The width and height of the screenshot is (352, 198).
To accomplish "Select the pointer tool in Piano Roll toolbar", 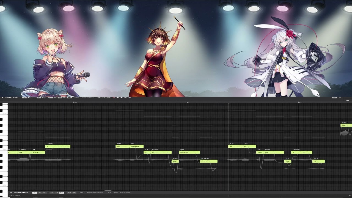I will (x=24, y=97).
